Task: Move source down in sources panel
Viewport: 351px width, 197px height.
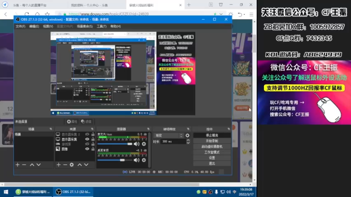Action: click(86, 165)
